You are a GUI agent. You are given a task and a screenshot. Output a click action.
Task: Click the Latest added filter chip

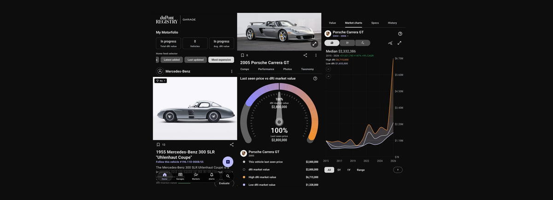171,59
